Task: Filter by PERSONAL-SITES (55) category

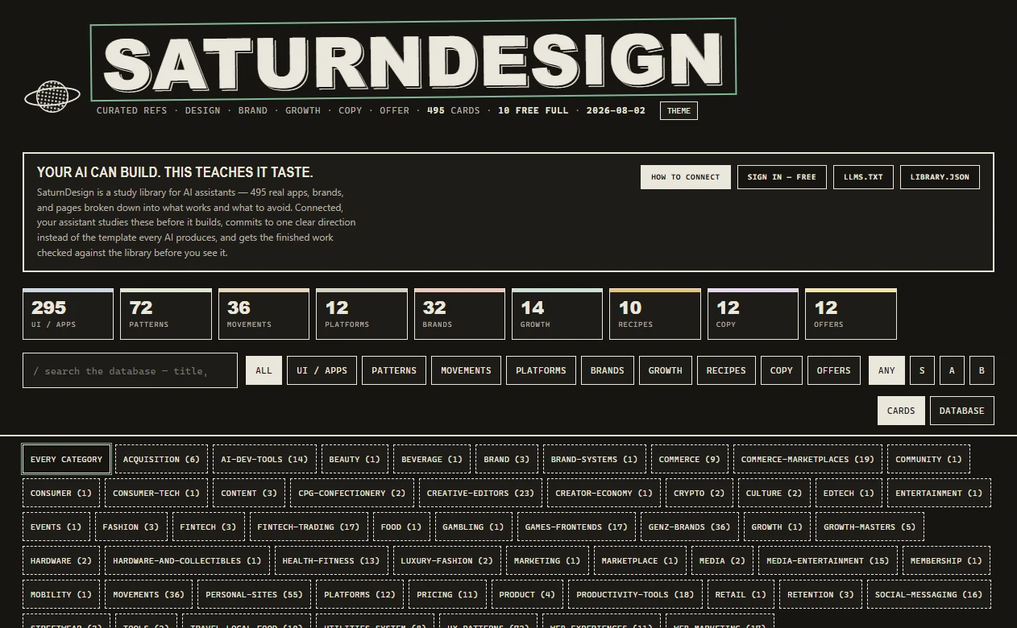Action: (254, 594)
